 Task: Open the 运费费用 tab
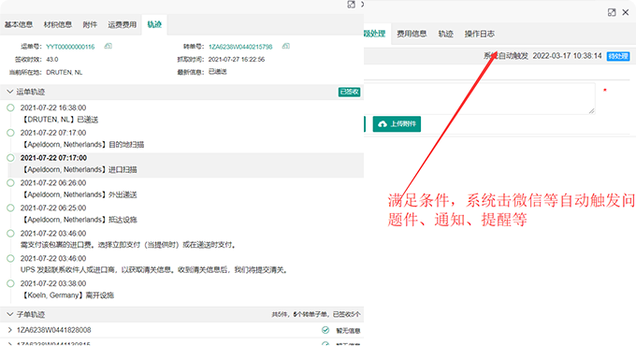pos(123,24)
